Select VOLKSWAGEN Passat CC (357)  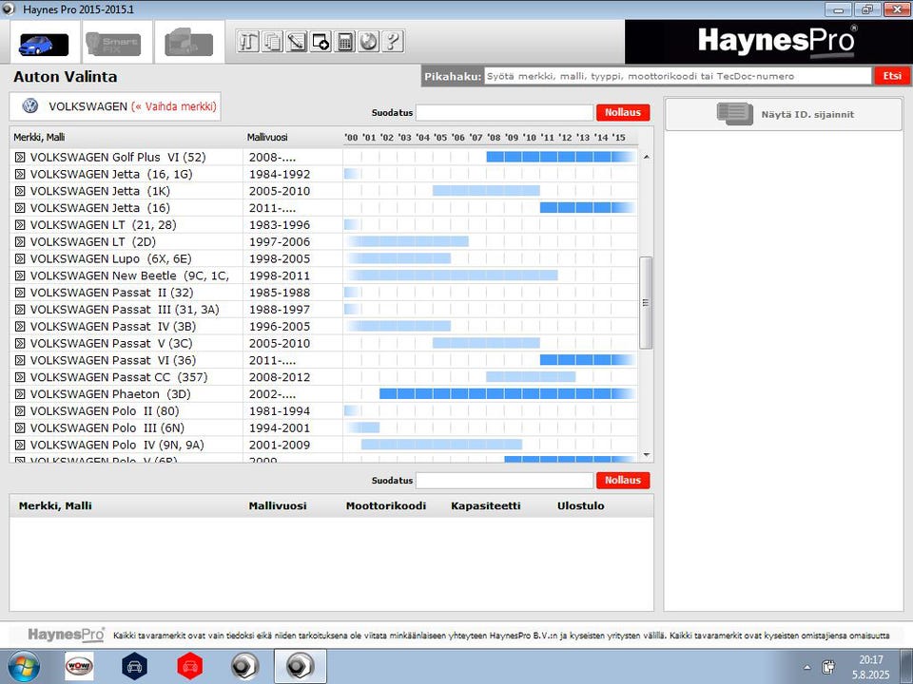[119, 376]
